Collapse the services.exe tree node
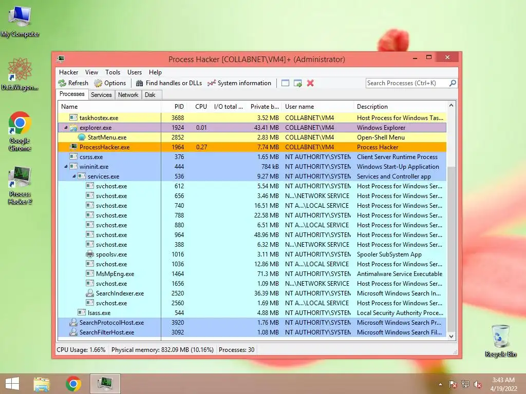This screenshot has height=394, width=526. click(x=74, y=176)
